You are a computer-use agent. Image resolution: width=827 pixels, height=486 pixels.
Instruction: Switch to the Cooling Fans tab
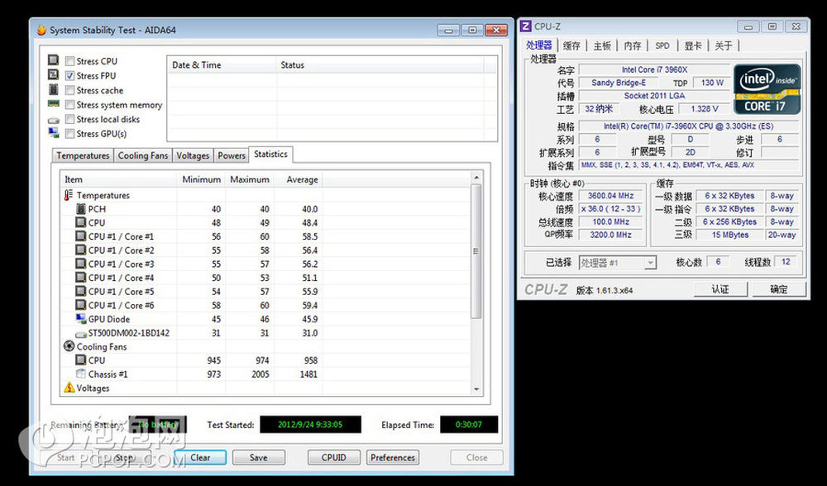click(142, 155)
